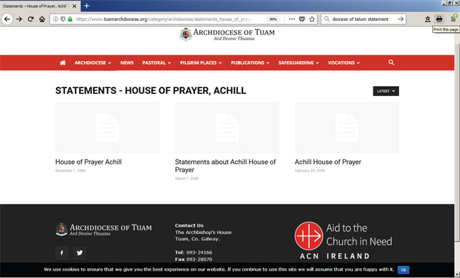Accept cookies with the Ok button

click(x=403, y=270)
